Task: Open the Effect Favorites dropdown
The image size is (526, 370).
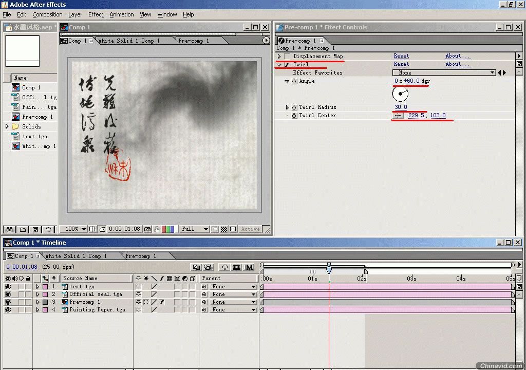Action: [x=444, y=73]
